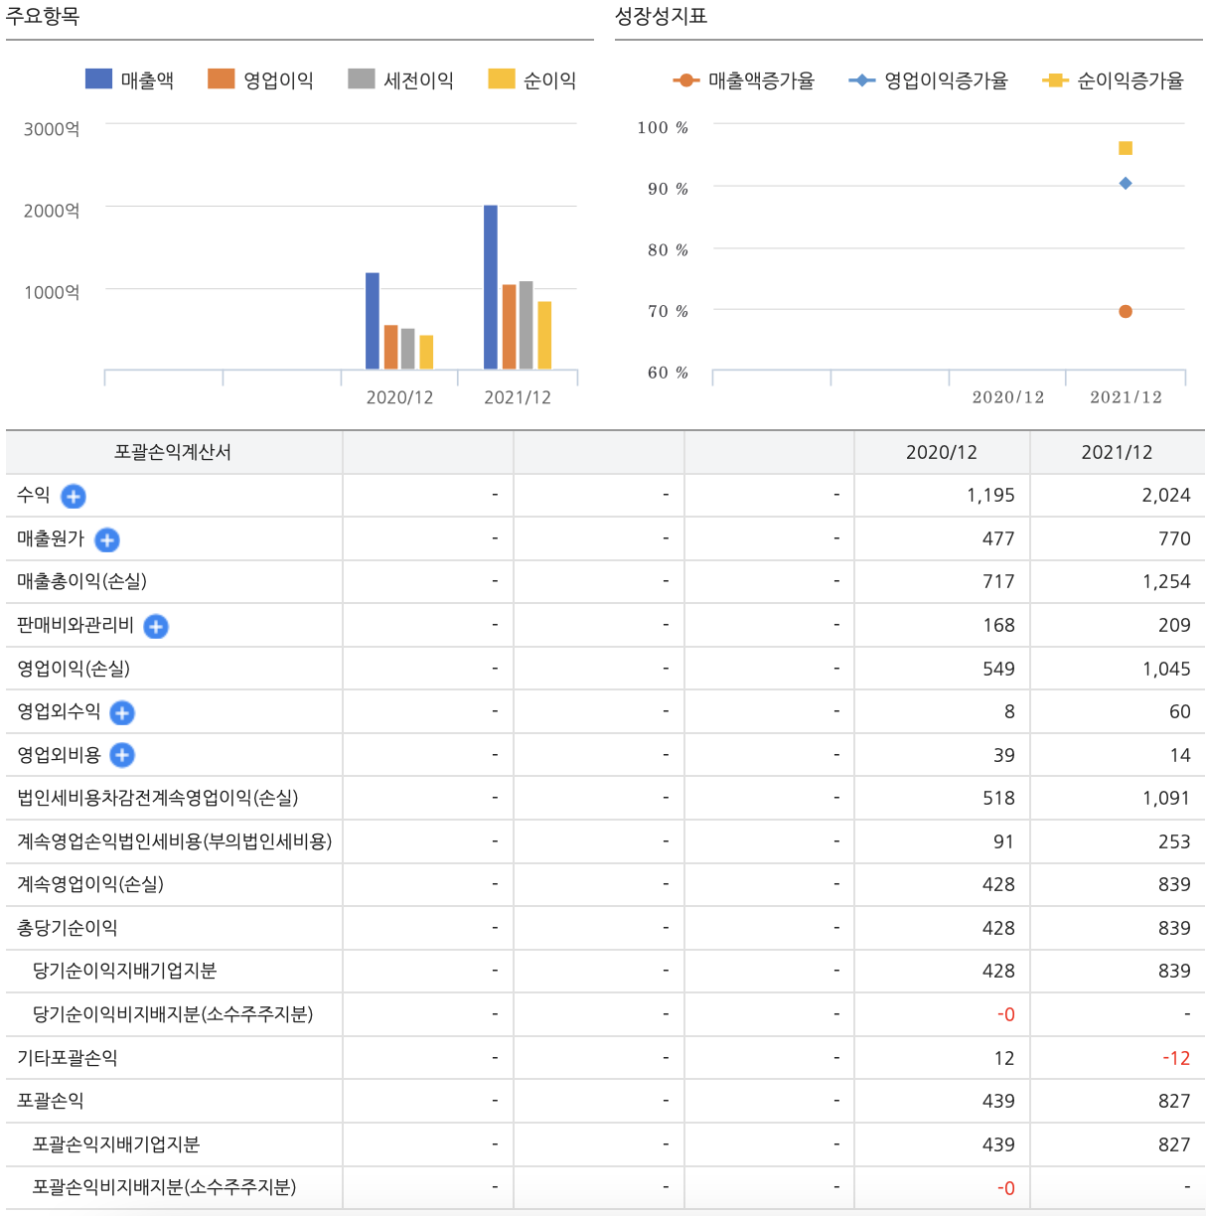The width and height of the screenshot is (1206, 1216).
Task: Click the 매출액증가율 legend marker
Action: coord(686,80)
